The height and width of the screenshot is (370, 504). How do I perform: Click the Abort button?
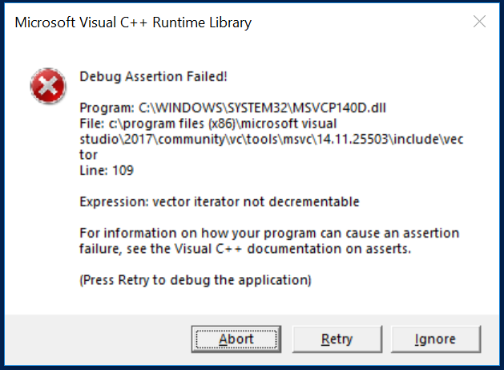click(x=236, y=339)
